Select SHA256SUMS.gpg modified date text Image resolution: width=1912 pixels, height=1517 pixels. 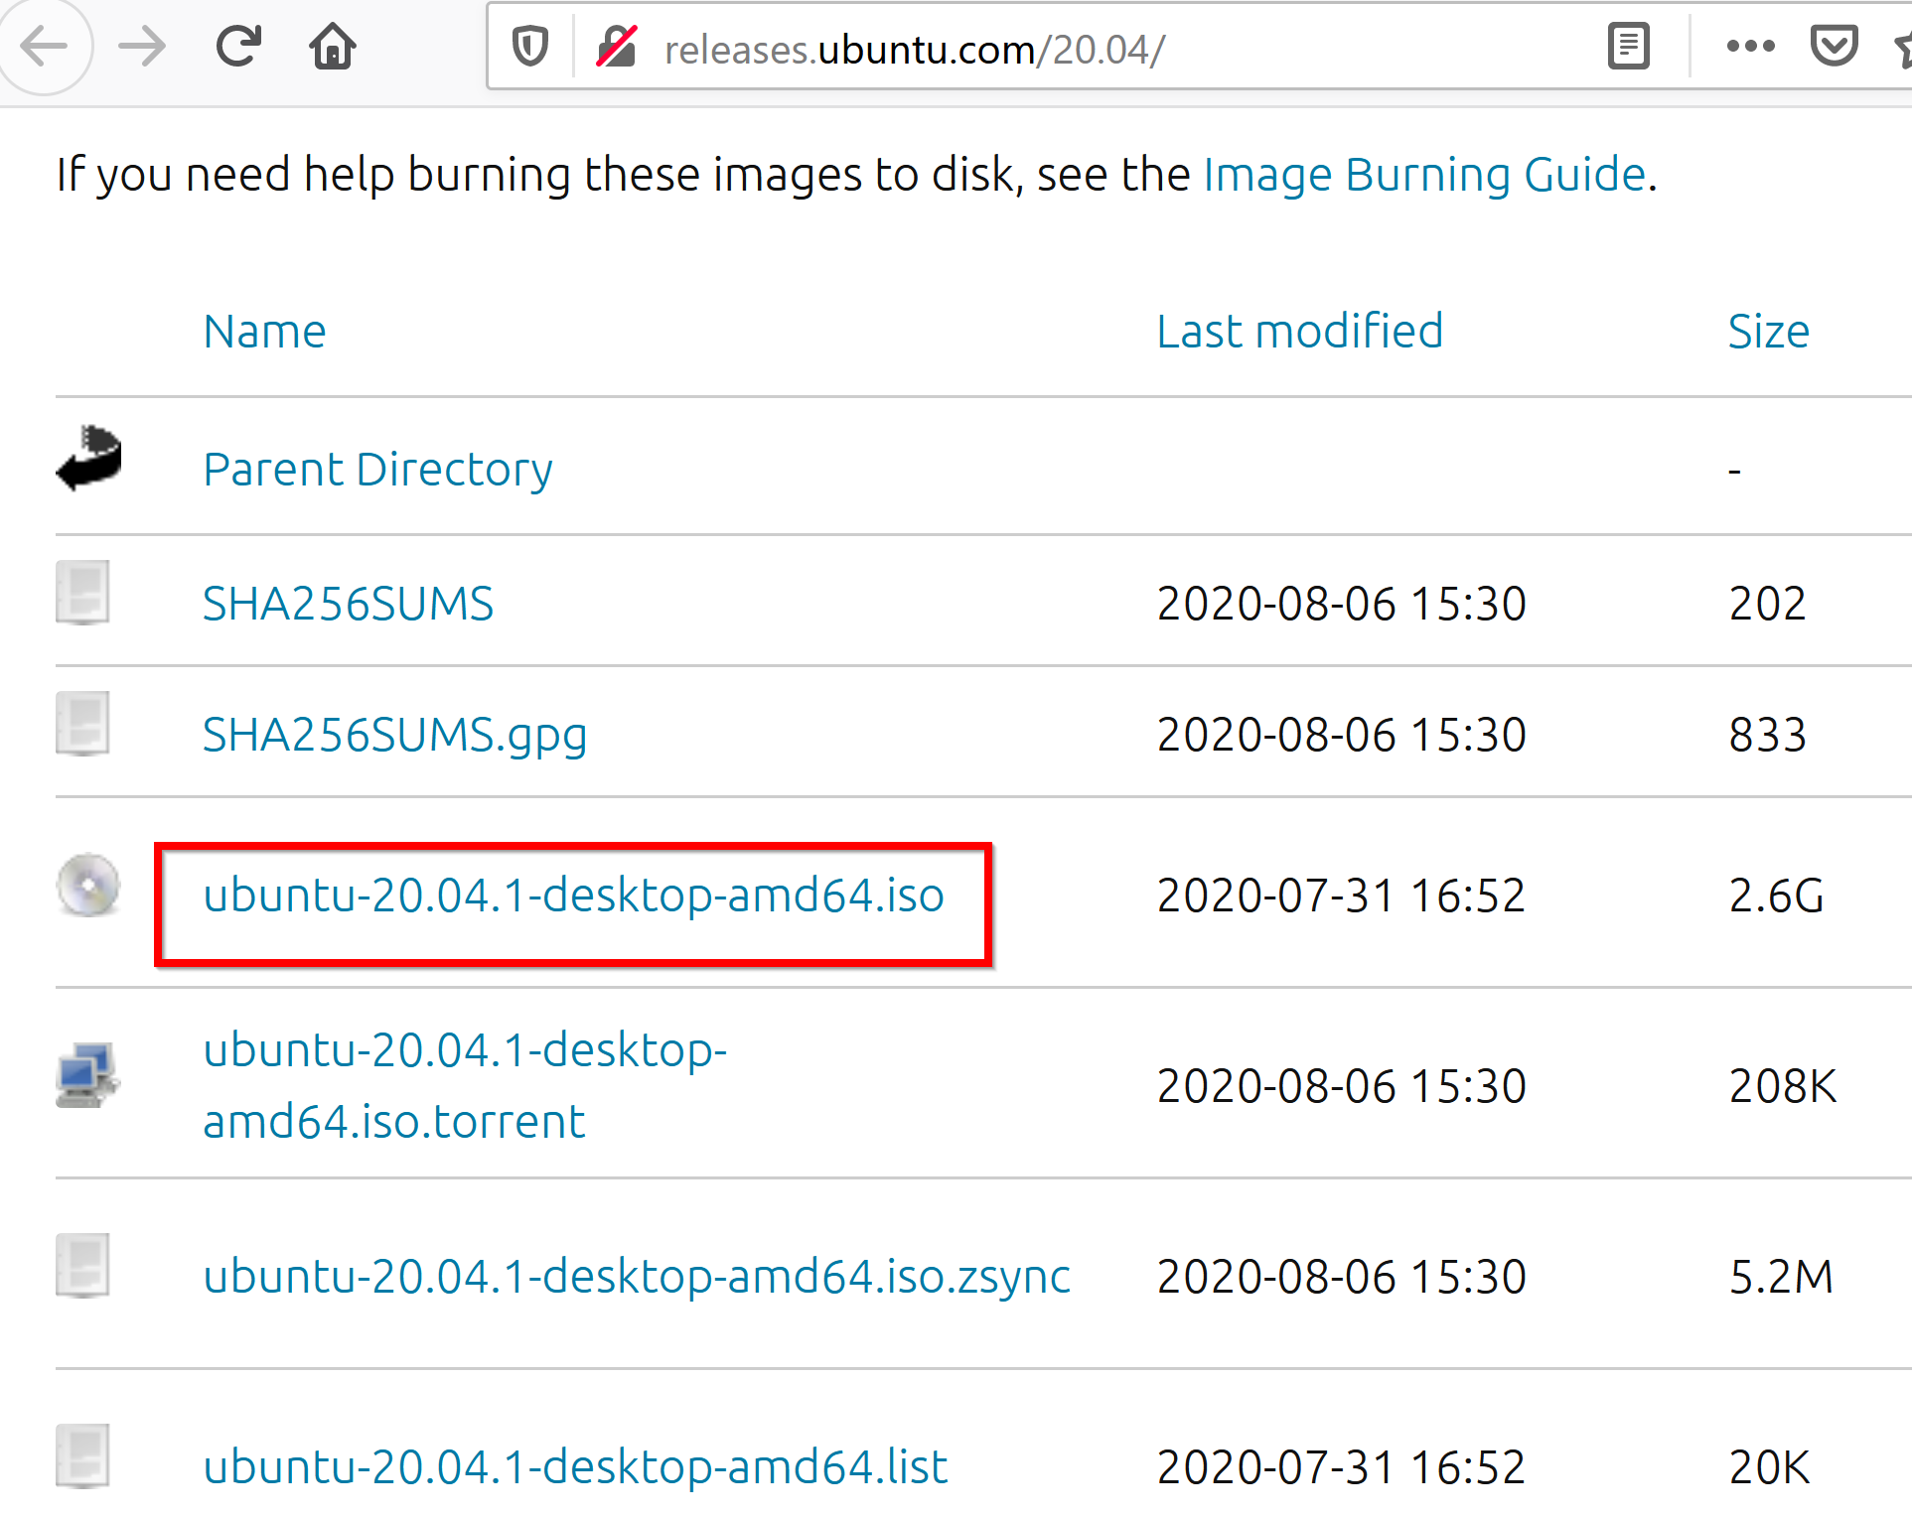pyautogui.click(x=1341, y=736)
